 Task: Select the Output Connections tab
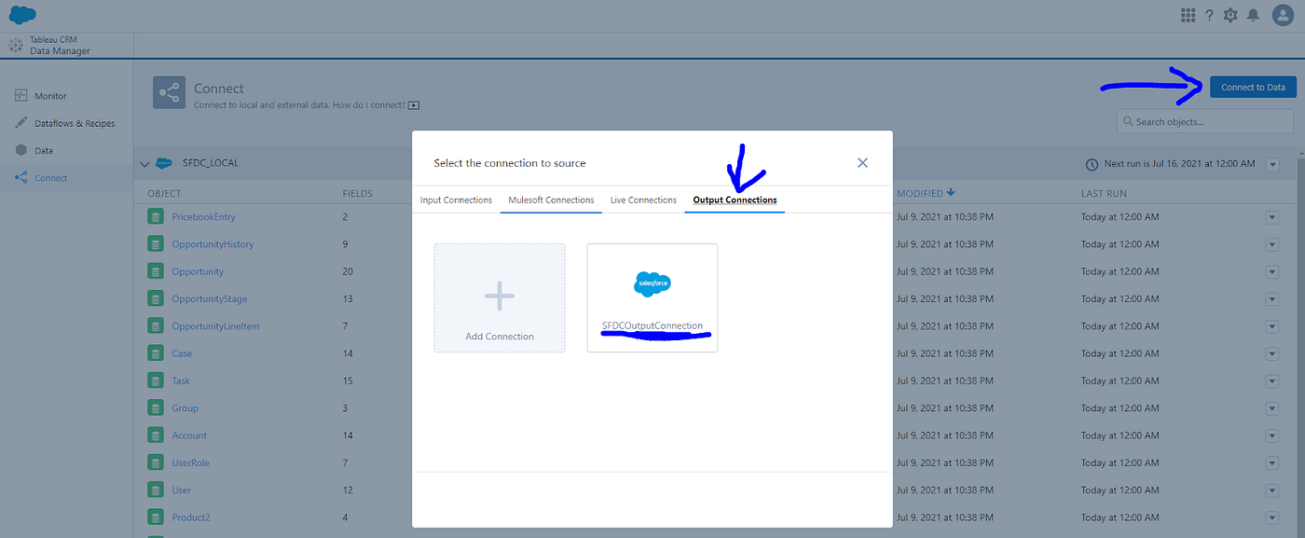click(735, 200)
